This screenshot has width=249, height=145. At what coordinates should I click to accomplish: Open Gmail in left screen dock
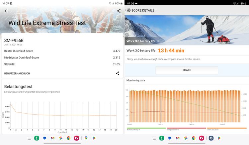pyautogui.click(x=52, y=138)
